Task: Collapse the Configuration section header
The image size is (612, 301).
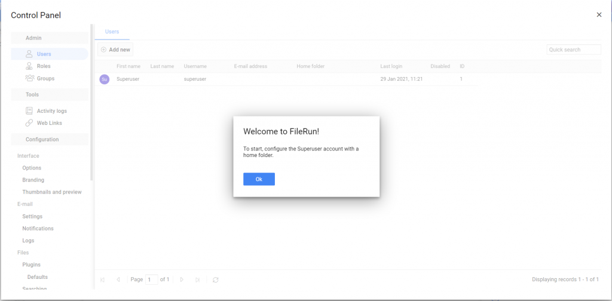Action: point(50,139)
